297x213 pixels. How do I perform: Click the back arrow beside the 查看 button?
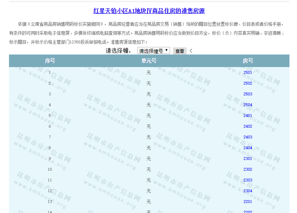(x=190, y=51)
